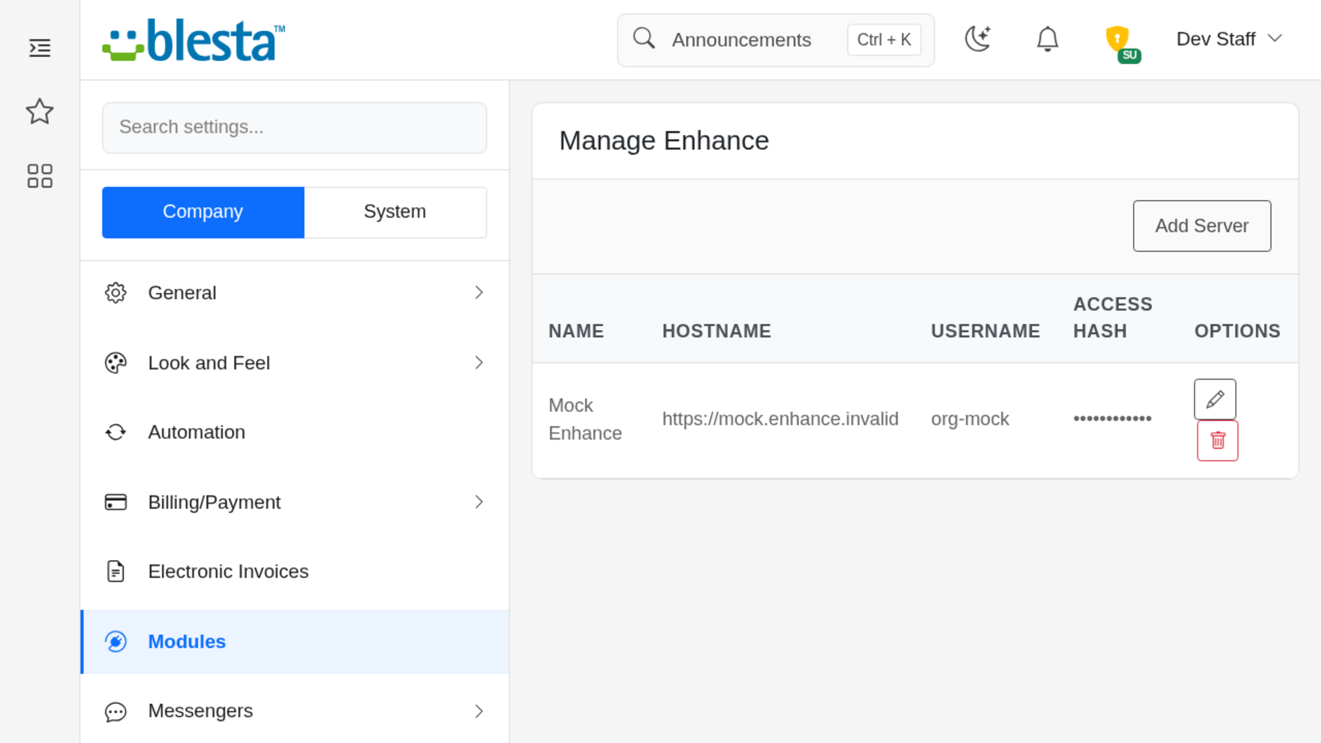Viewport: 1321px width, 743px height.
Task: Toggle dark mode with the moon icon
Action: (x=978, y=39)
